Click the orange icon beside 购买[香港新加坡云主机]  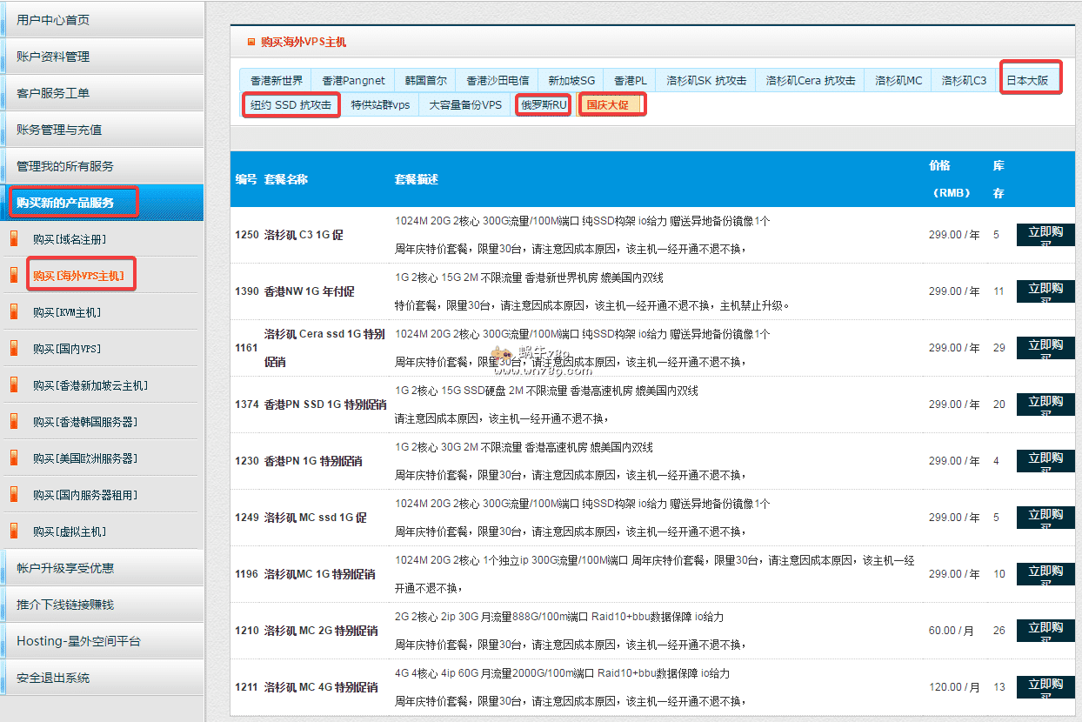13,384
